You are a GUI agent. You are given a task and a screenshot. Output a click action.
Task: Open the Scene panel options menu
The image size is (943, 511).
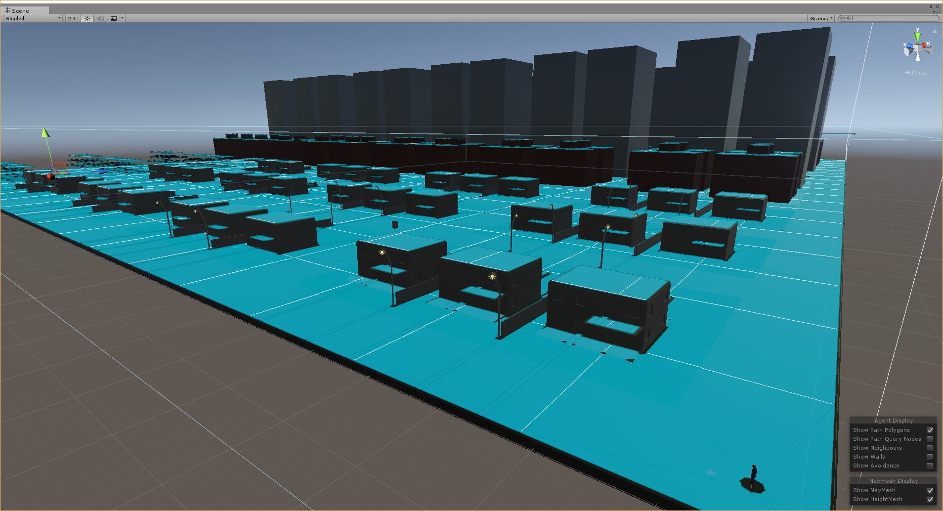[936, 12]
